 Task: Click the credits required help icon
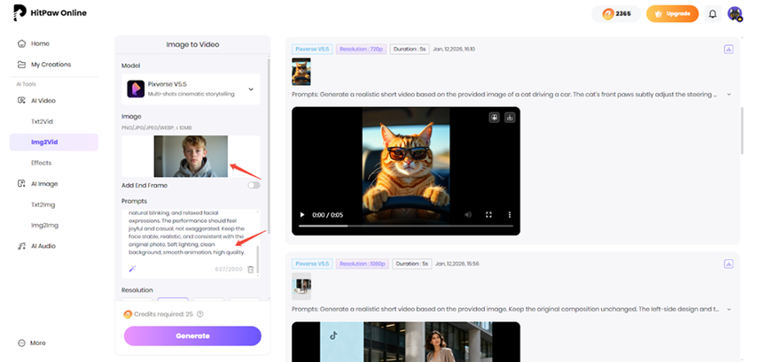200,314
